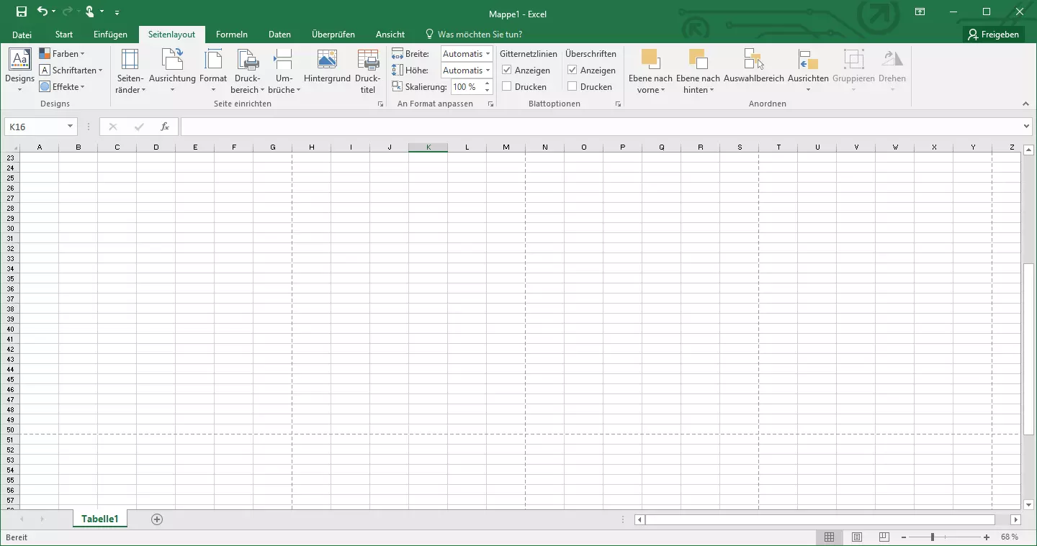
Task: Click the Umbrüche page breaks icon
Action: pos(284,60)
